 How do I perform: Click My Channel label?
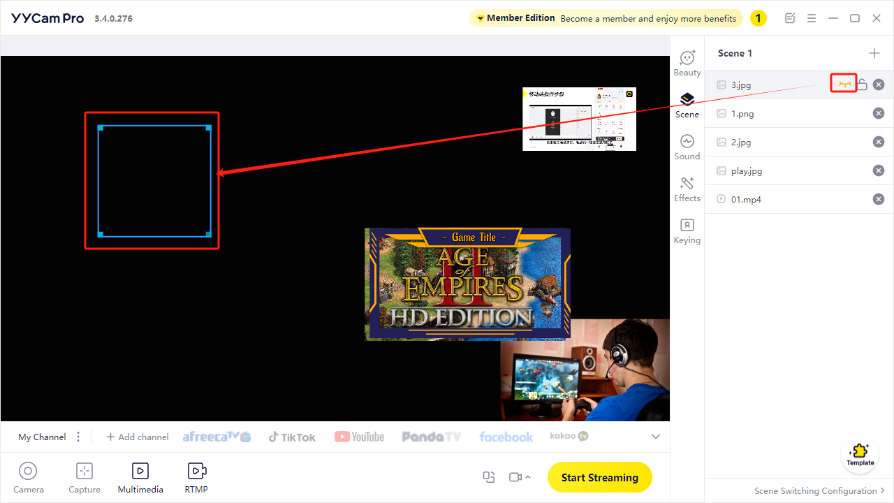[x=42, y=437]
